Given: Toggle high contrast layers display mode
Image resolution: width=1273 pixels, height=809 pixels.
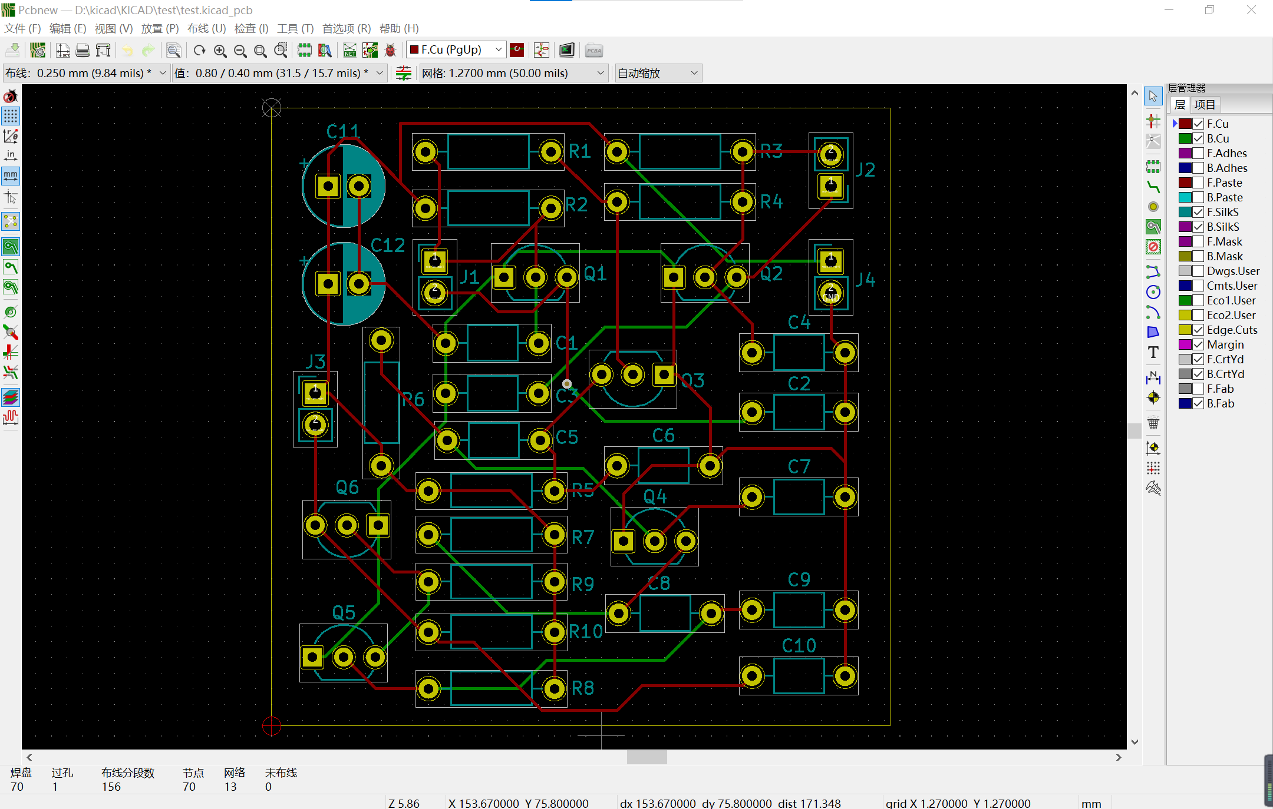Looking at the screenshot, I should click(x=11, y=397).
